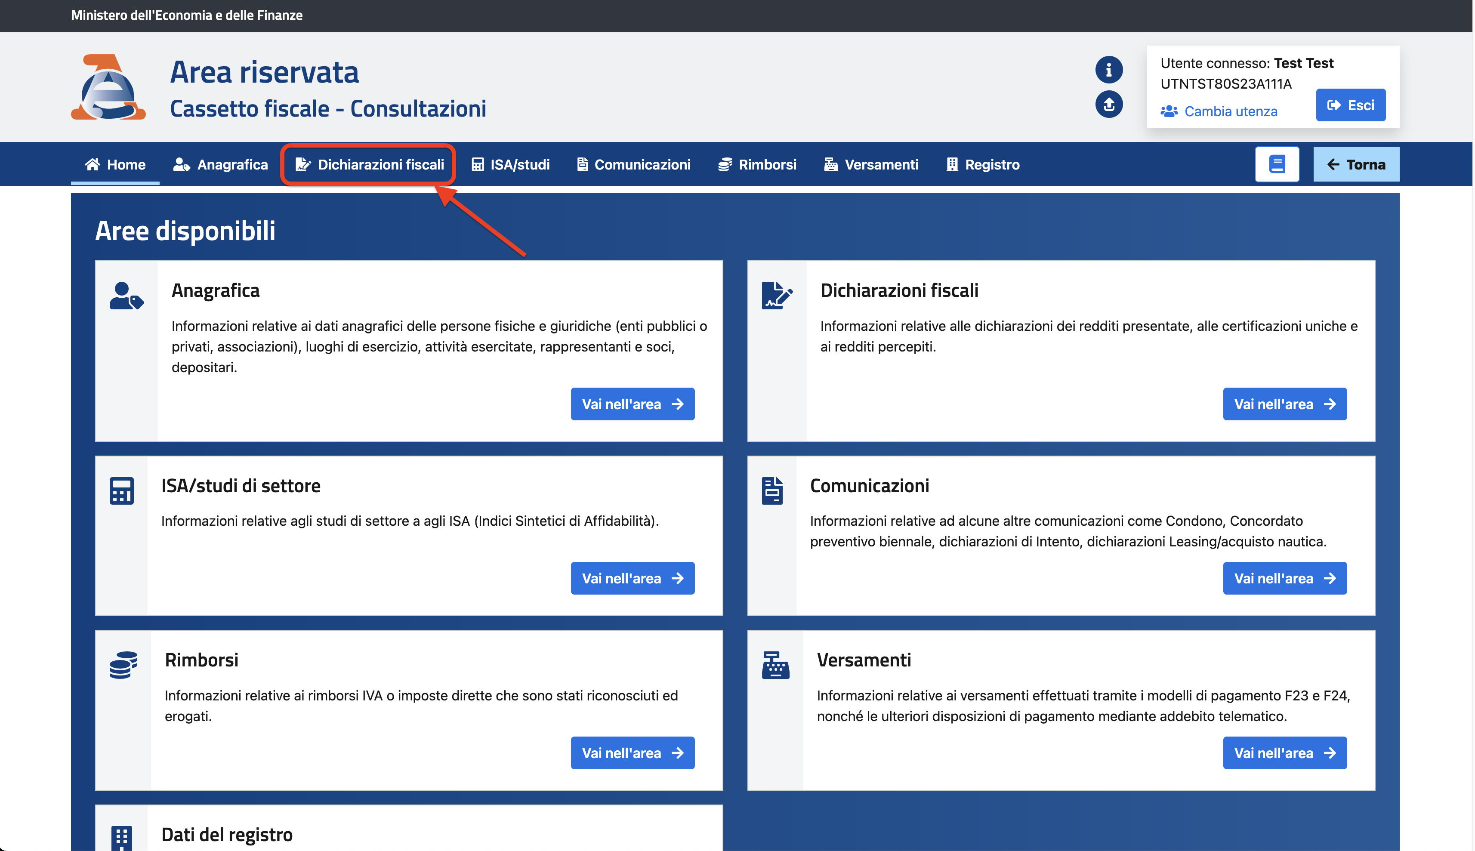
Task: Click the Dichiarazioni fiscali card signature icon
Action: tap(777, 295)
